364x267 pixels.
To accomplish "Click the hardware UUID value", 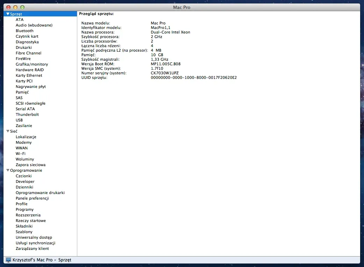I will [194, 77].
